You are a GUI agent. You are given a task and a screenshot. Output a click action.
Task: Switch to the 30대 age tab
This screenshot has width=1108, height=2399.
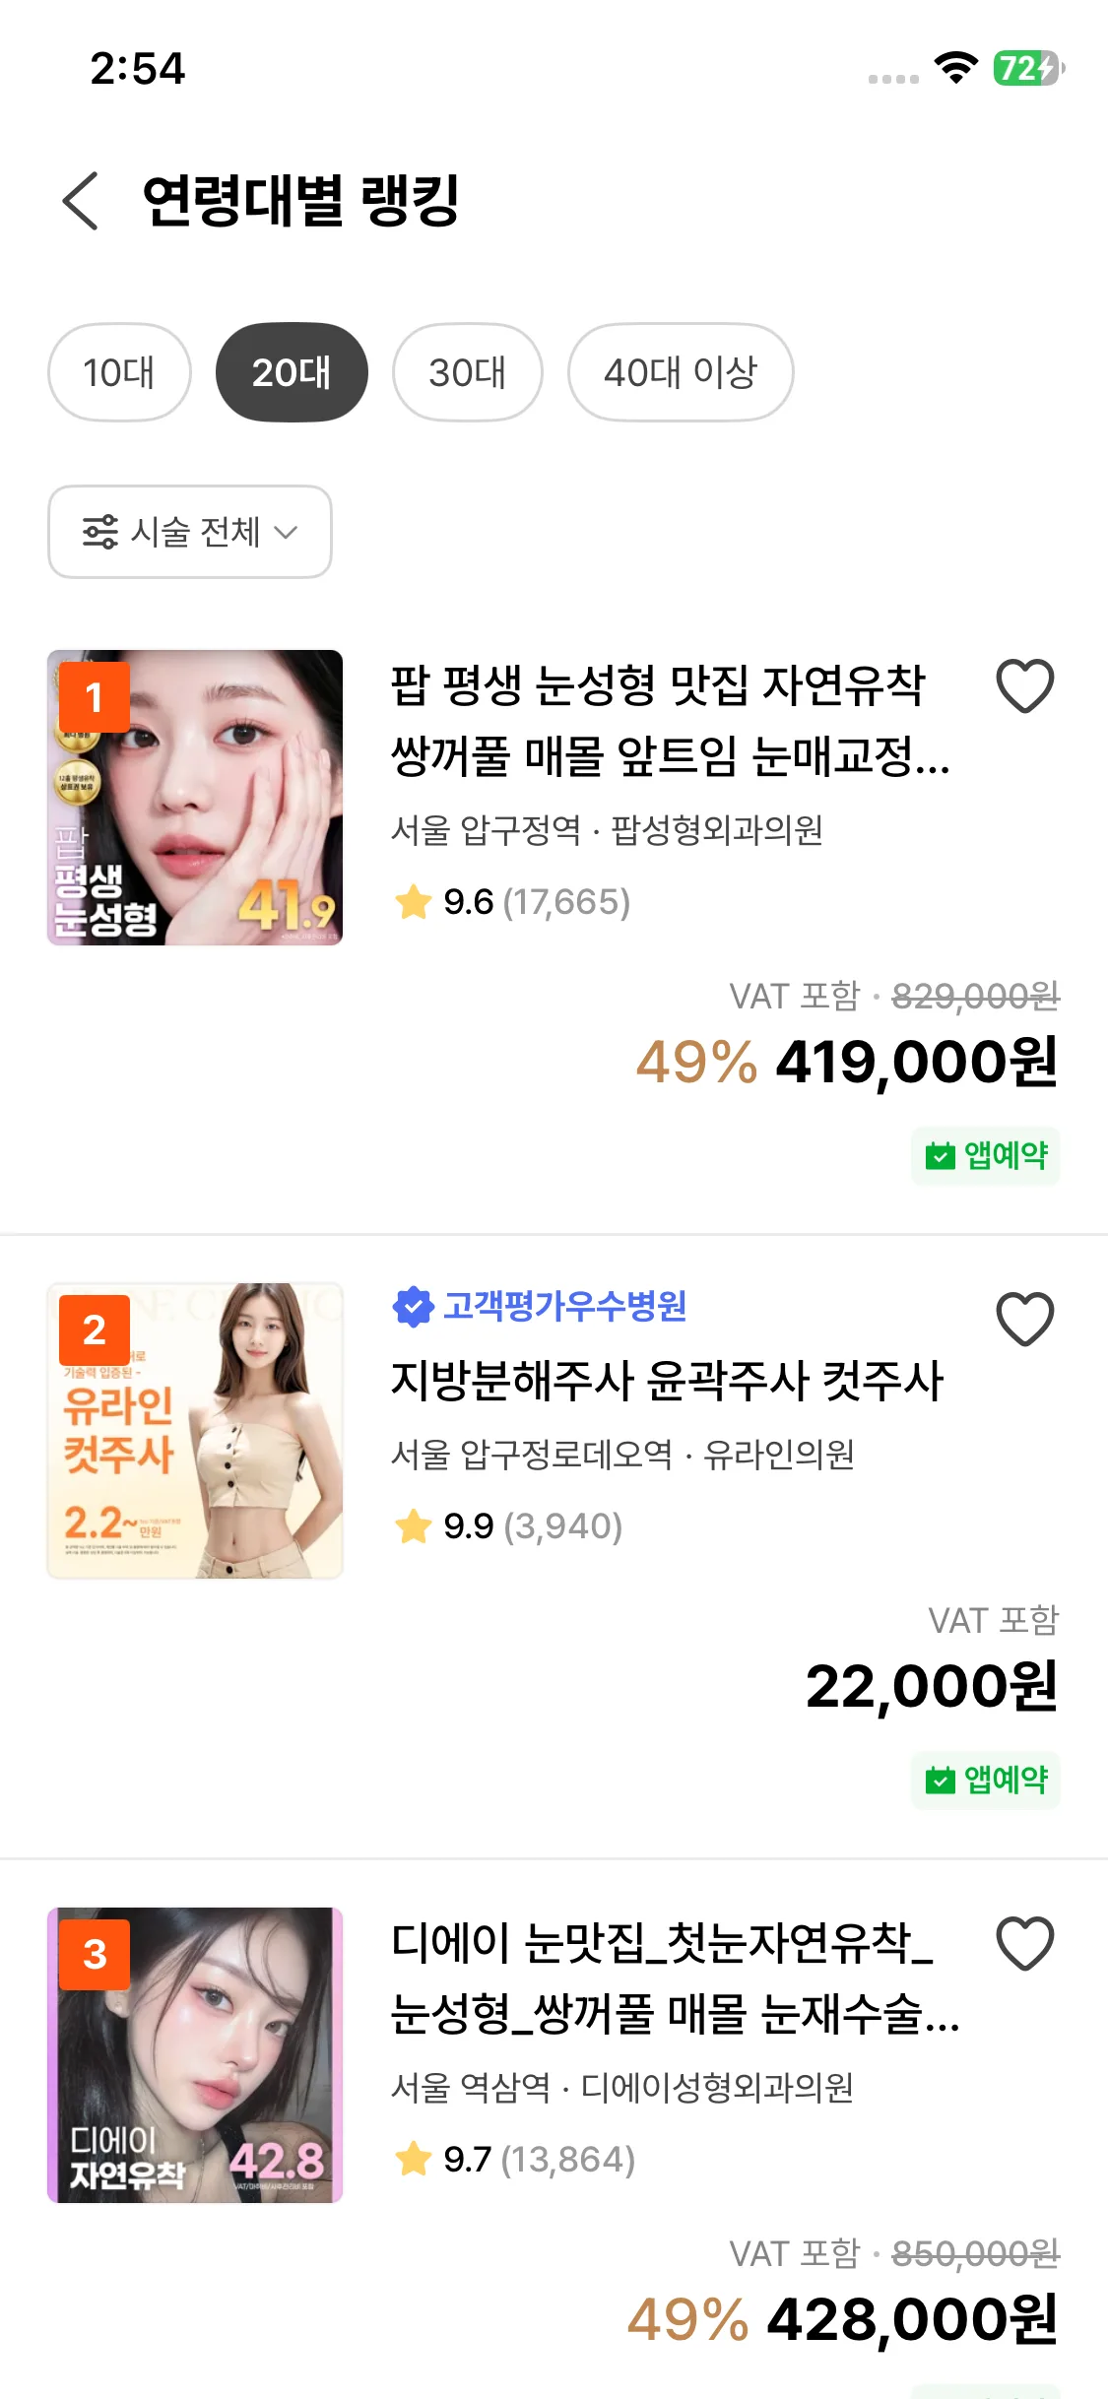click(467, 372)
